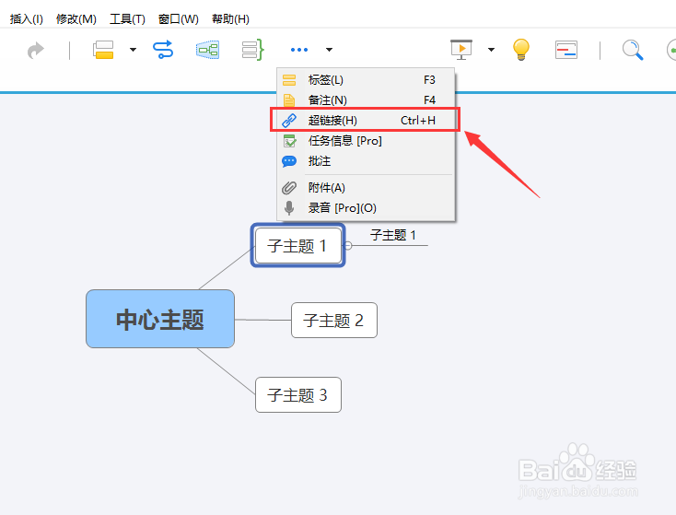Choose 批注 menu entry
676x515 pixels.
coord(366,161)
